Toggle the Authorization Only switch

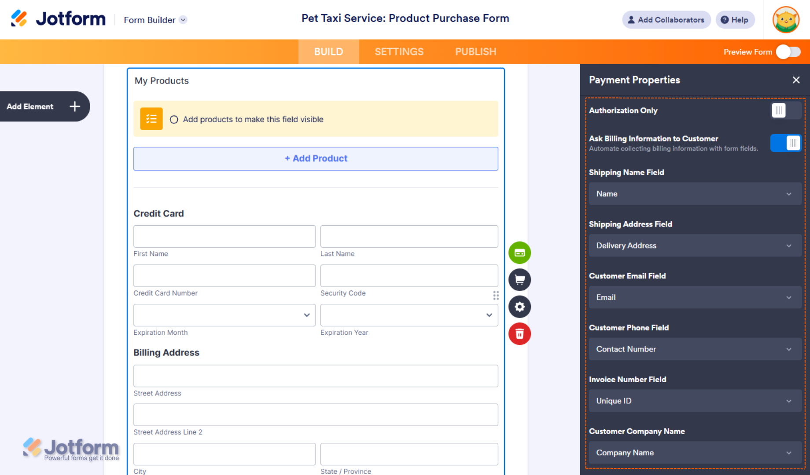[786, 110]
